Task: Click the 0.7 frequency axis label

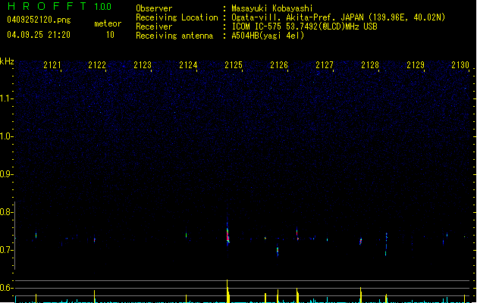Action: (x=6, y=250)
